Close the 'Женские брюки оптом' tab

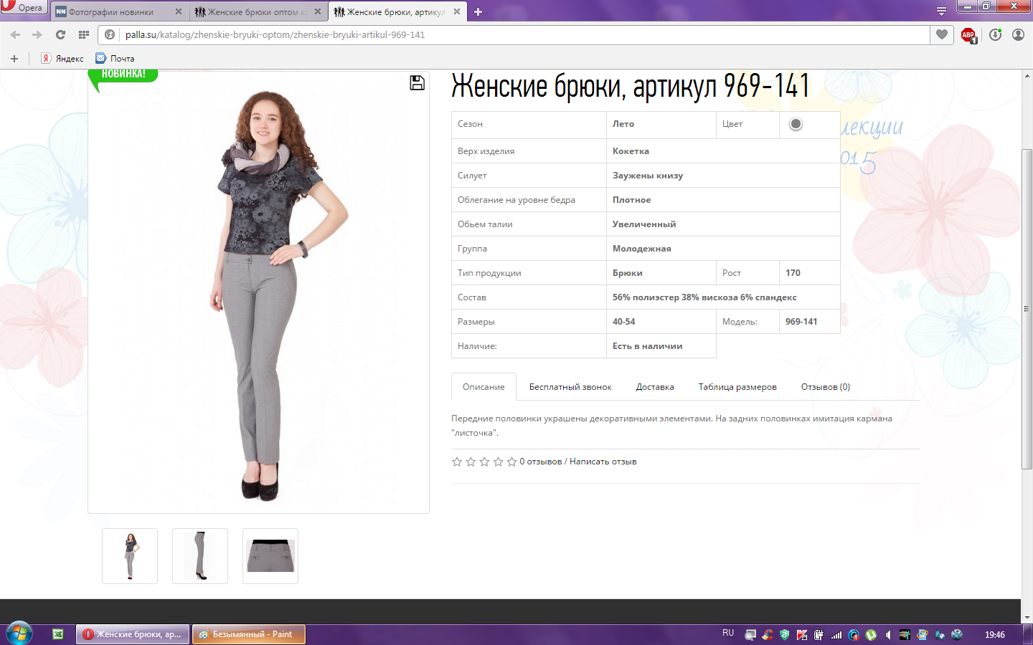coord(318,11)
